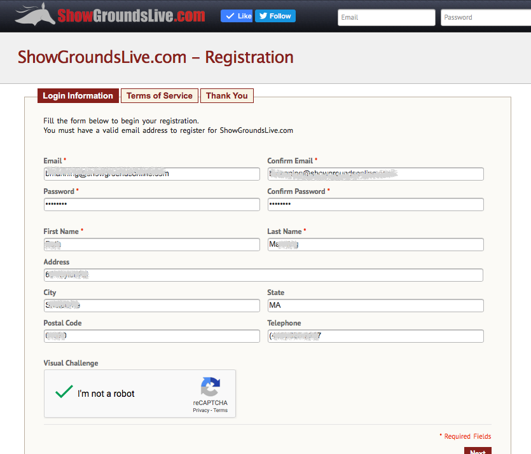This screenshot has width=531, height=454.
Task: Click the Telephone input field
Action: pyautogui.click(x=376, y=336)
